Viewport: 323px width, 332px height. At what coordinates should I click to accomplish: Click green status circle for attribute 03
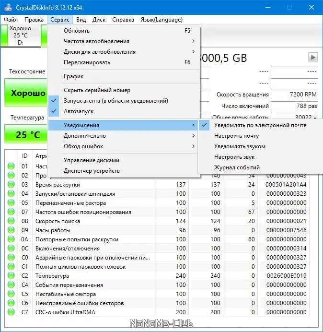point(11,184)
